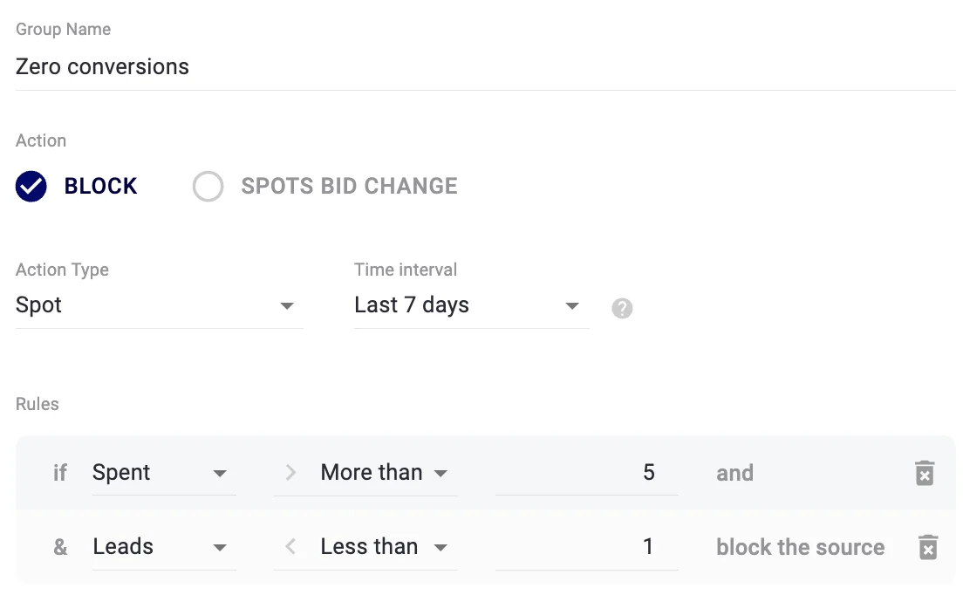Click the greater-than chevron in first rule
Image resolution: width=963 pixels, height=595 pixels.
pos(289,472)
